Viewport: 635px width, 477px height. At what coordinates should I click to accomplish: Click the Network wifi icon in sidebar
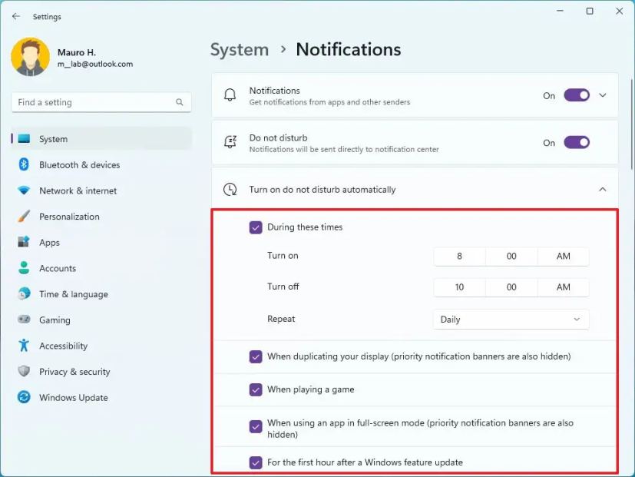pyautogui.click(x=24, y=190)
